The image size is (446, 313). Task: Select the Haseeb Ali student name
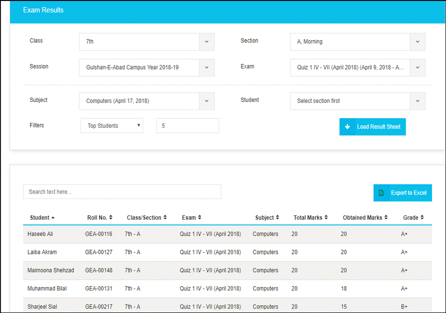pyautogui.click(x=40, y=234)
